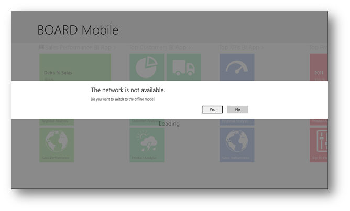The width and height of the screenshot is (350, 211).
Task: Select the BOARD Mobile title
Action: [x=78, y=30]
